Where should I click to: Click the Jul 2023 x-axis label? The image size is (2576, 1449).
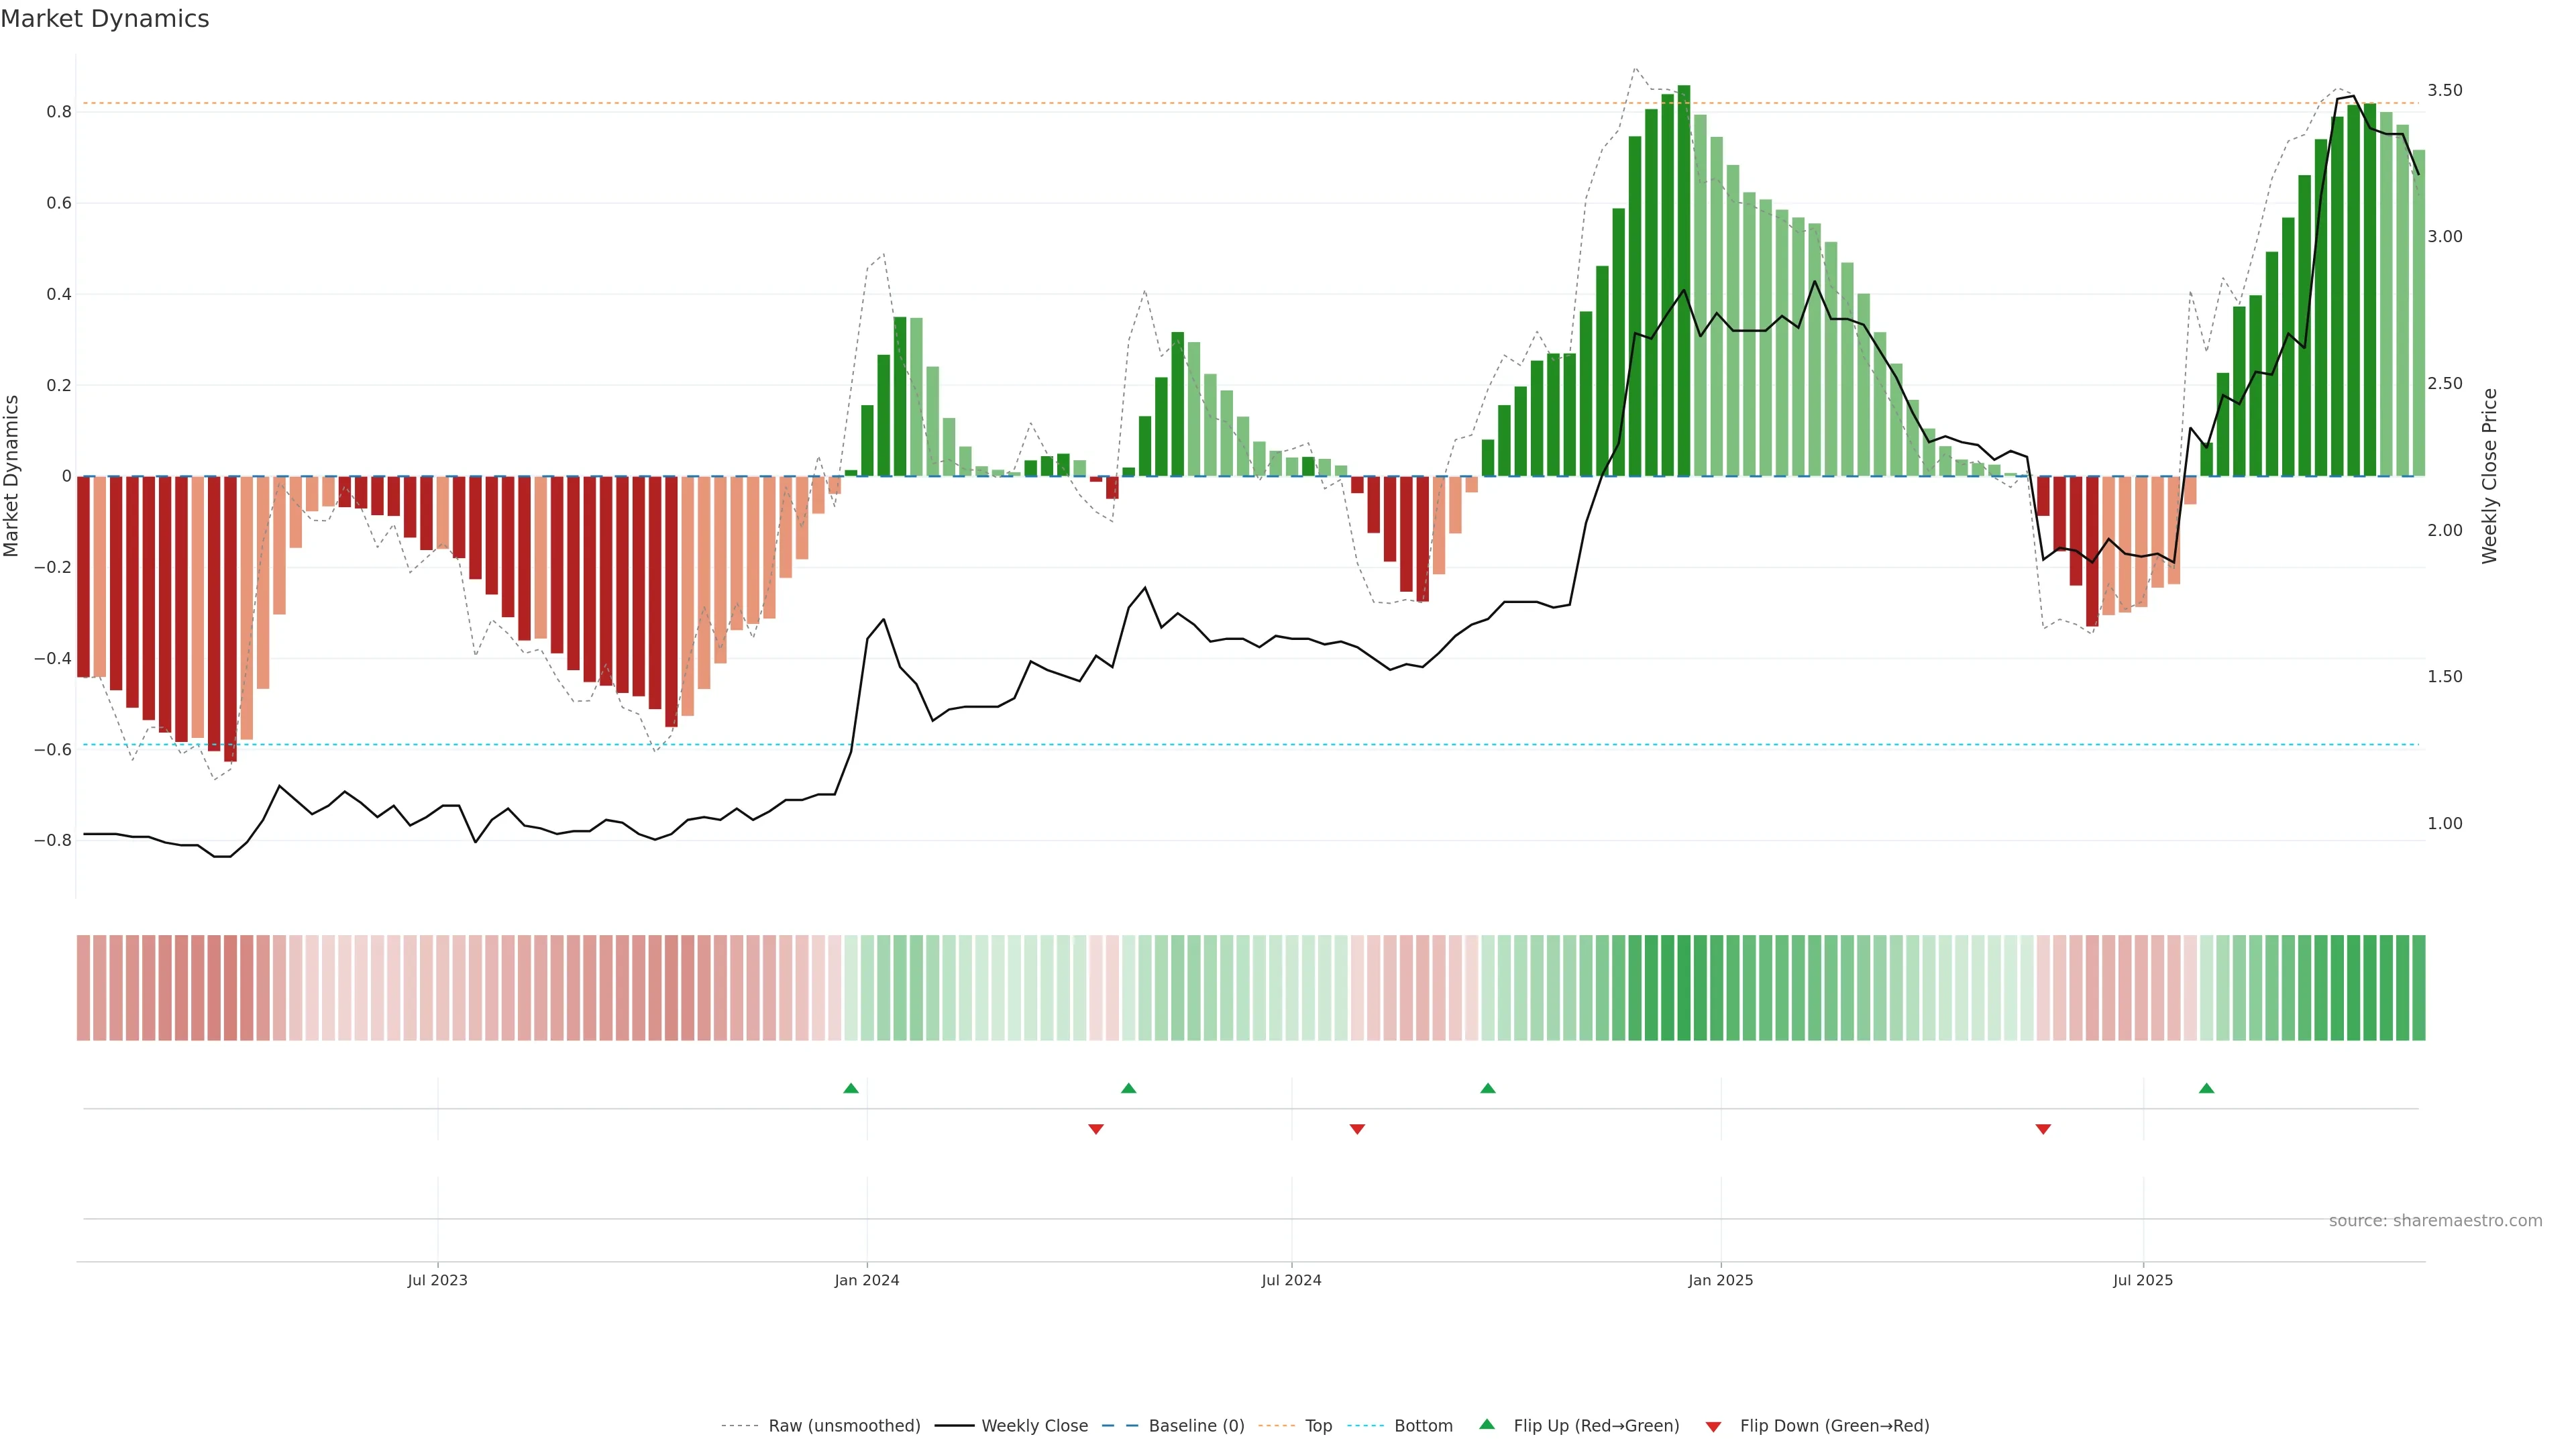pyautogui.click(x=437, y=1280)
